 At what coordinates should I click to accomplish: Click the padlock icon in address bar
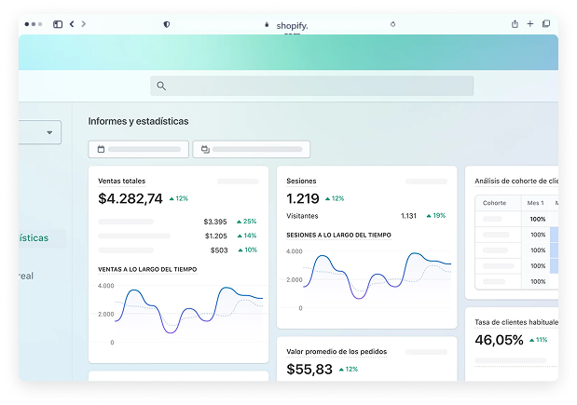pos(267,24)
